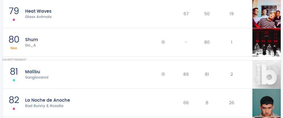This screenshot has width=283, height=118.
Task: Click the Heat Waves cover thumbnail
Action: pyautogui.click(x=266, y=14)
